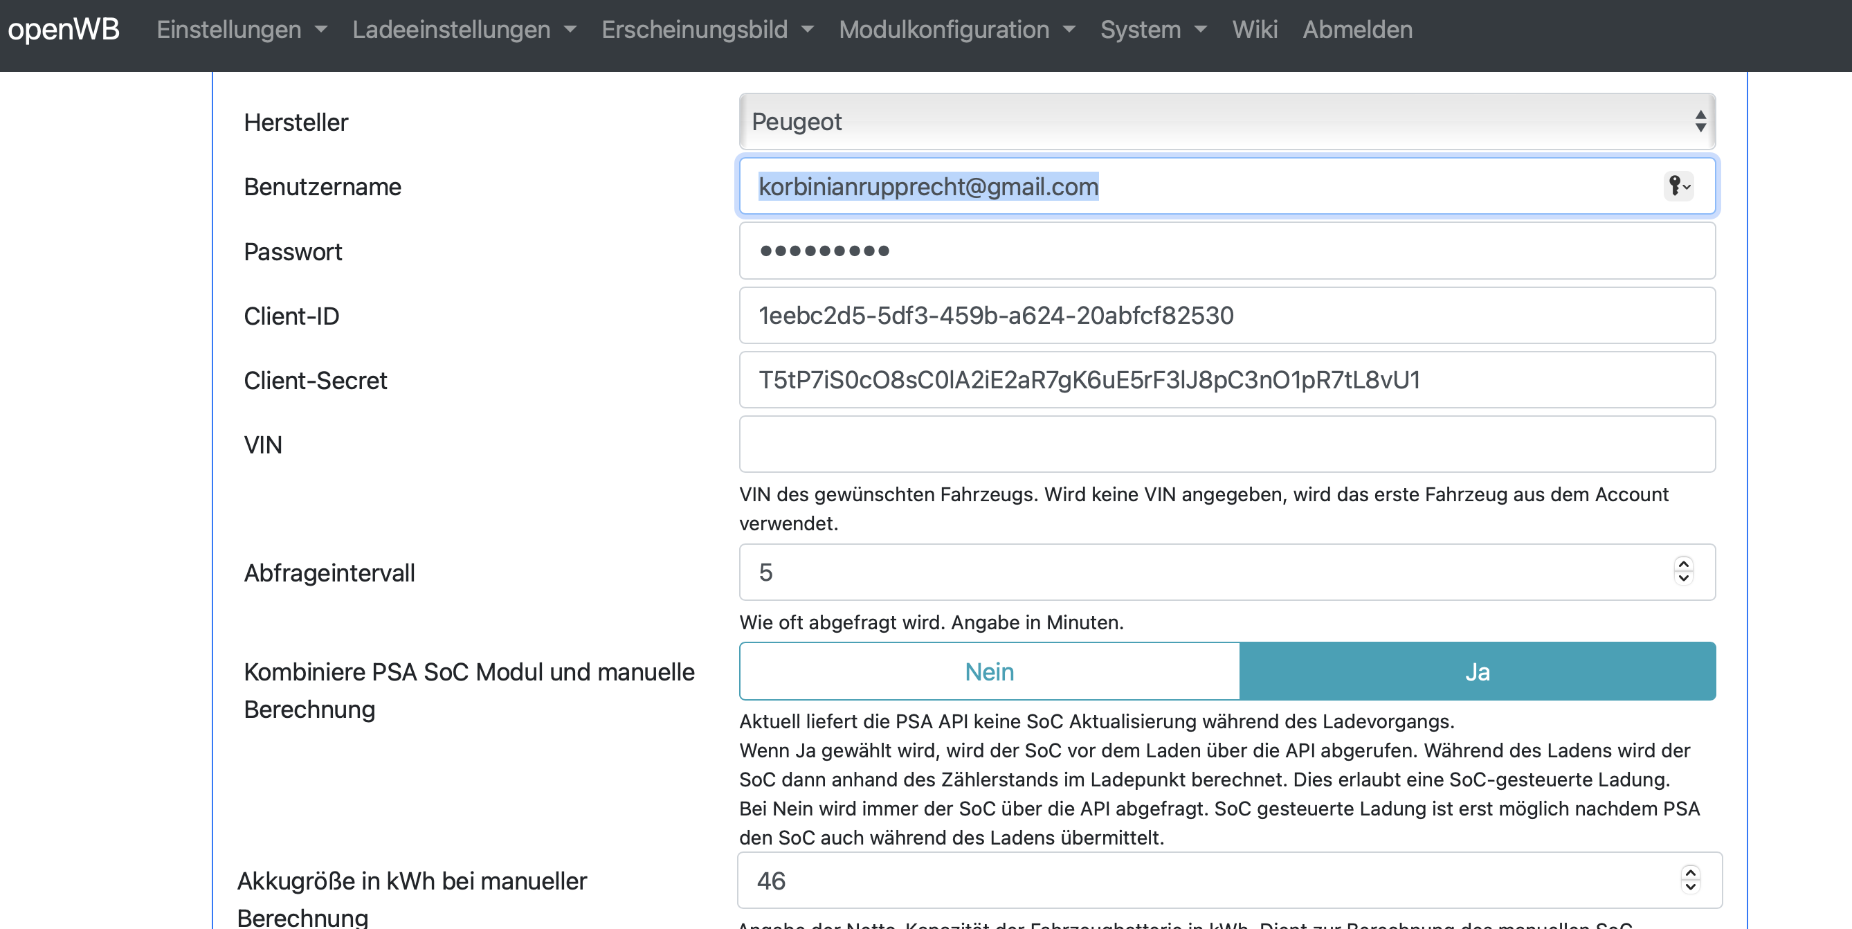Click the Client-ID input field
Viewport: 1852px width, 929px height.
(x=1226, y=316)
